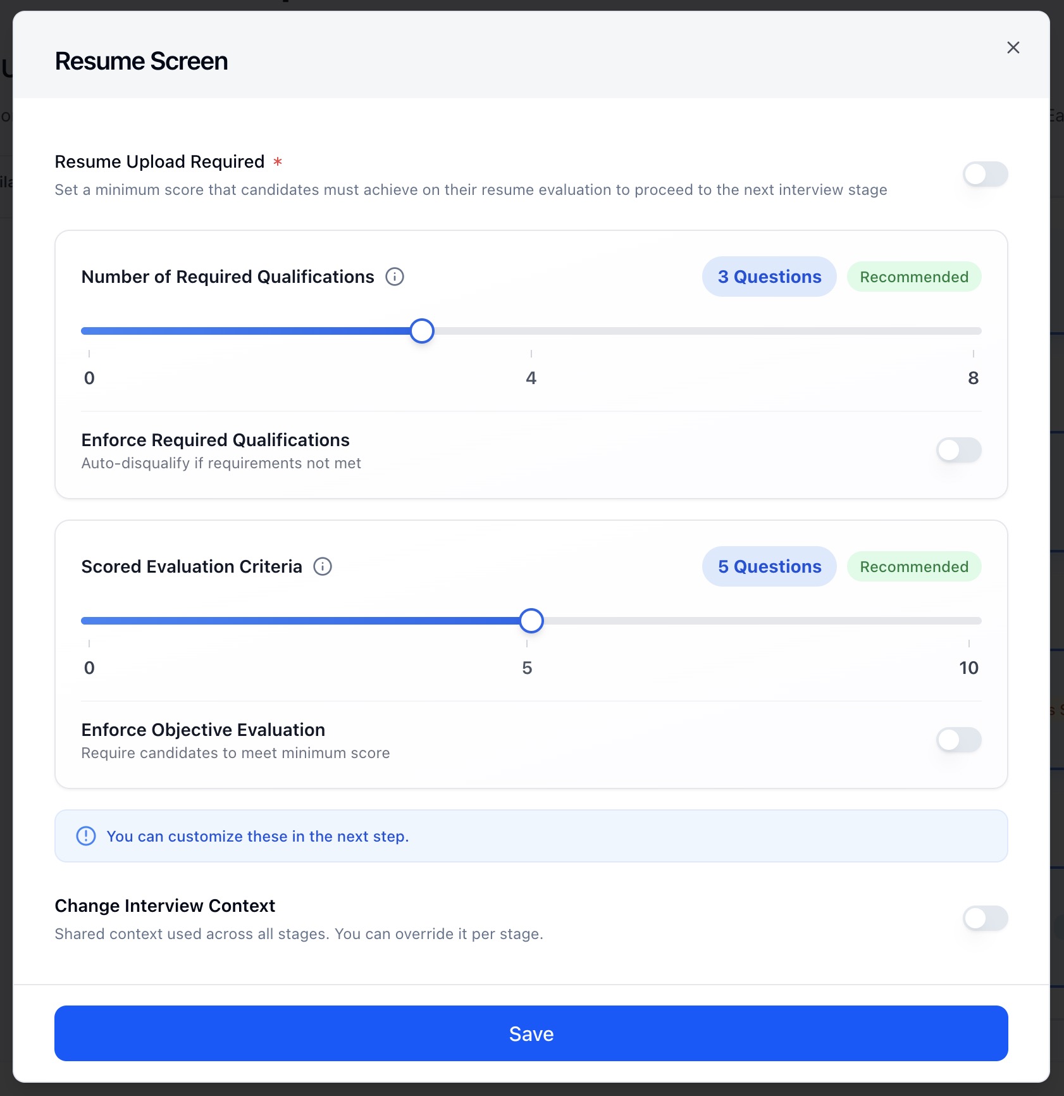This screenshot has height=1096, width=1064.
Task: Click the alert icon in customize notice
Action: [x=86, y=836]
